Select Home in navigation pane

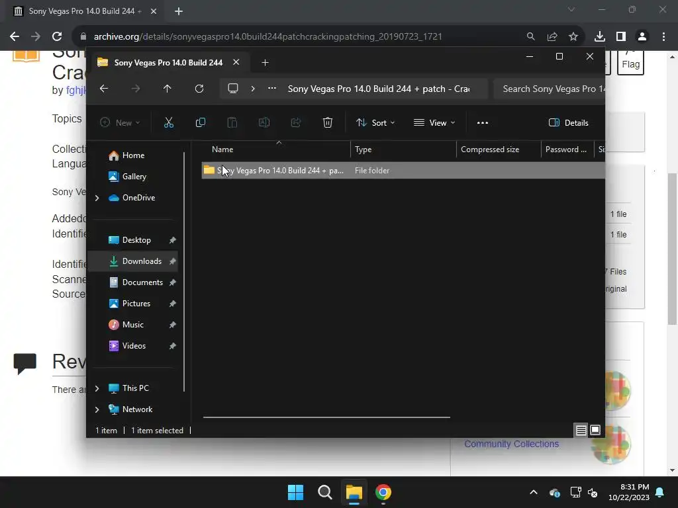[x=134, y=155]
